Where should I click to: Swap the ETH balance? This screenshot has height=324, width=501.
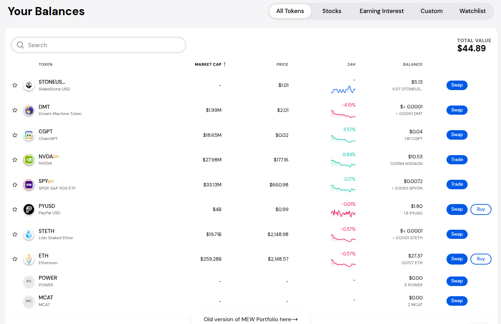pos(457,259)
